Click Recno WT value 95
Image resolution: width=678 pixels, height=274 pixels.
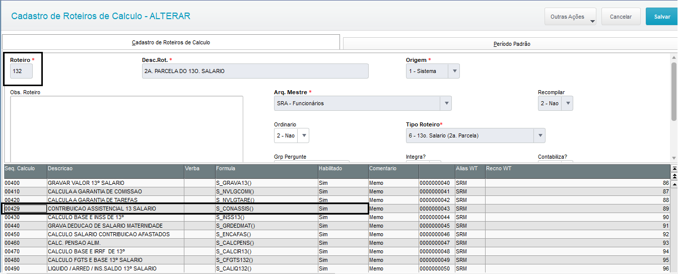pyautogui.click(x=578, y=260)
